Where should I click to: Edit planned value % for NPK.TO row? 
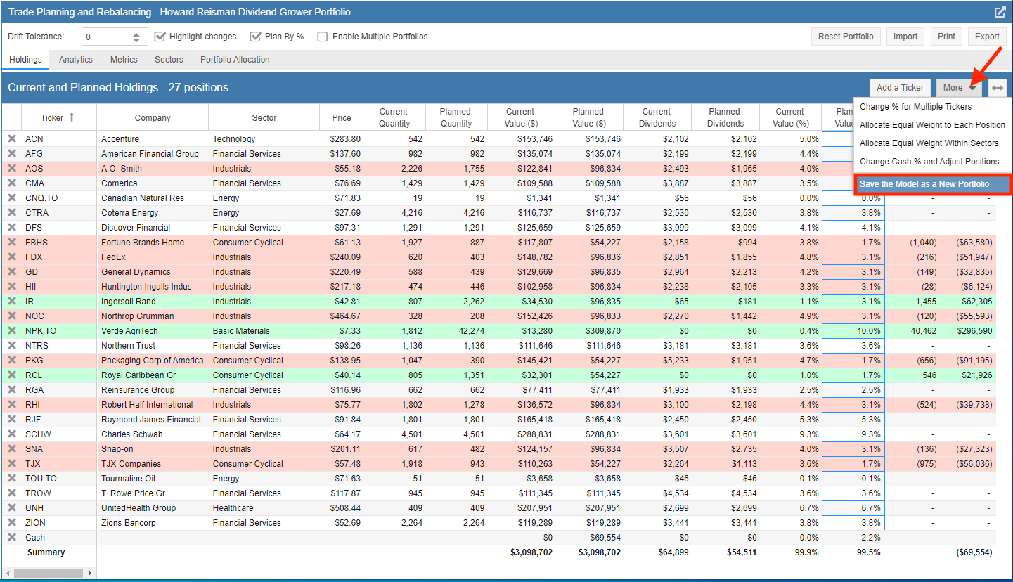(853, 331)
